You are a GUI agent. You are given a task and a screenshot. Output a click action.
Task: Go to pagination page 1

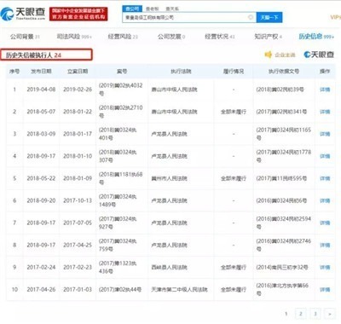point(286,314)
